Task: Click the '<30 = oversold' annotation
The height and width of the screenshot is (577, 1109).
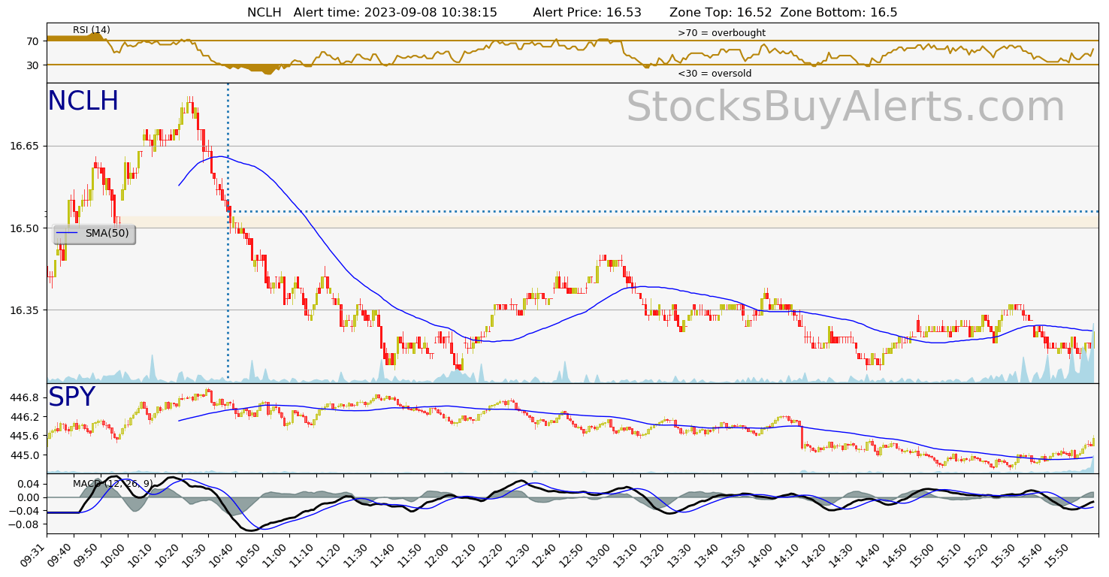Action: point(715,74)
